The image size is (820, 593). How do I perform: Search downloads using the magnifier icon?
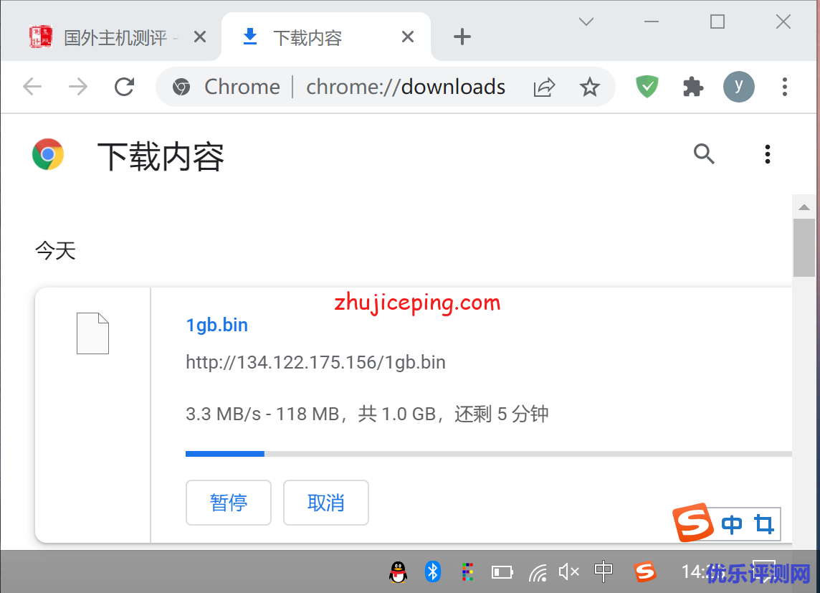pyautogui.click(x=704, y=153)
